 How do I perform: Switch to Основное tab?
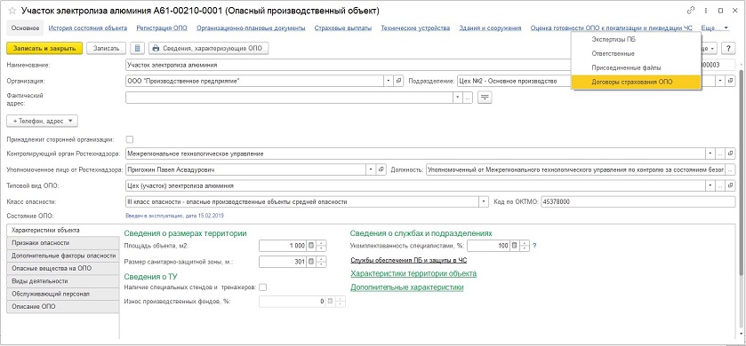click(25, 28)
